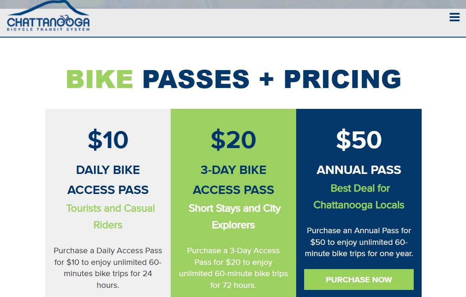Click the PURCHASE NOW button
This screenshot has width=466, height=297.
tap(358, 279)
